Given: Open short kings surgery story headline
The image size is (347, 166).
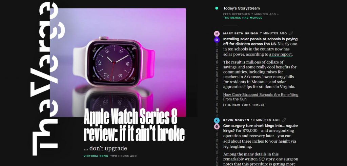Looking at the screenshot, I should tap(261, 128).
